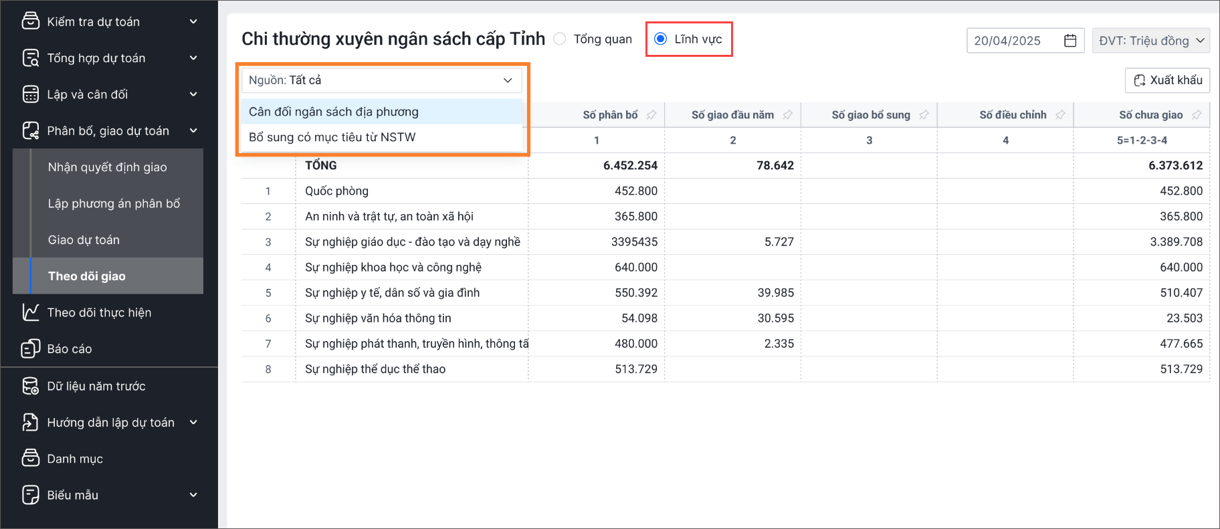Expand Kiểm tra dự toán menu chevron
Screen dimensions: 1220x529
193,22
